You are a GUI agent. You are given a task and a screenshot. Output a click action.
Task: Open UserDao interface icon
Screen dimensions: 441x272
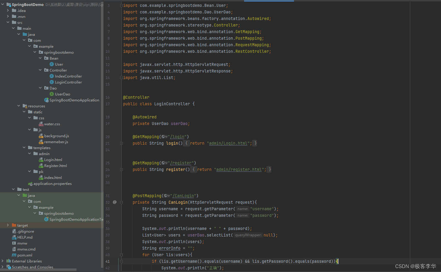[52, 94]
